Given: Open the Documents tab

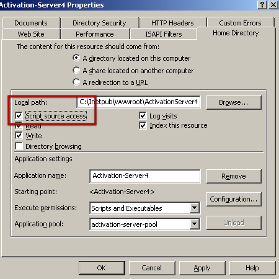Looking at the screenshot, I should coord(31,23).
